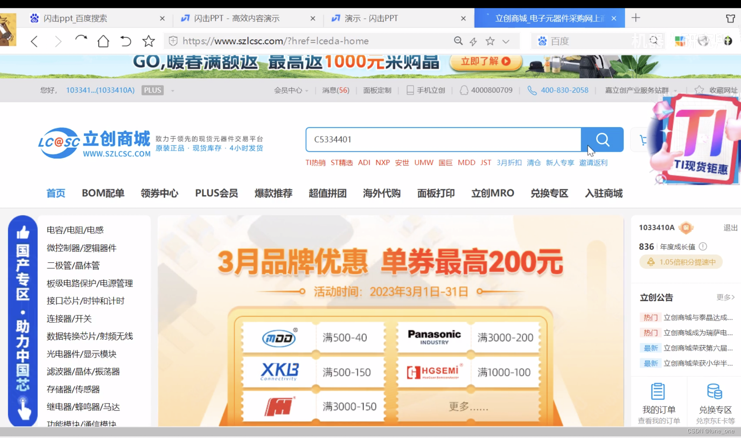Click the 4000800709 customer service headset icon
The width and height of the screenshot is (741, 438).
pyautogui.click(x=464, y=90)
